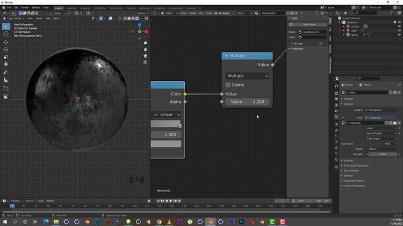
Task: Click the zoom magnifier icon in viewport
Action: [145, 43]
